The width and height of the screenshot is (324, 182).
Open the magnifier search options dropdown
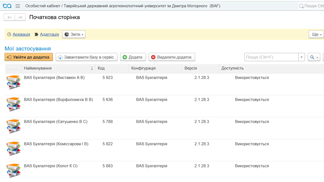pos(314,57)
